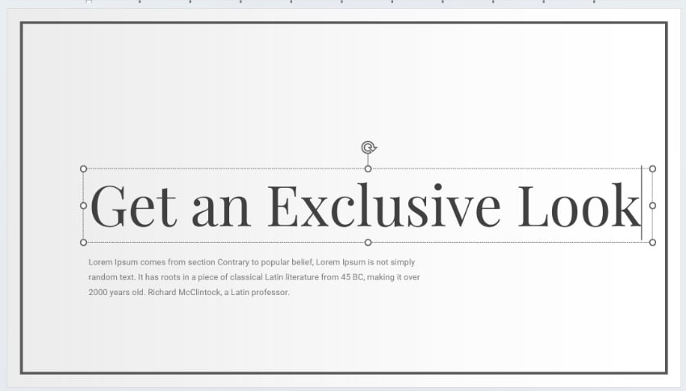The height and width of the screenshot is (391, 686).
Task: Click the word "Look" in the title
Action: pos(578,206)
